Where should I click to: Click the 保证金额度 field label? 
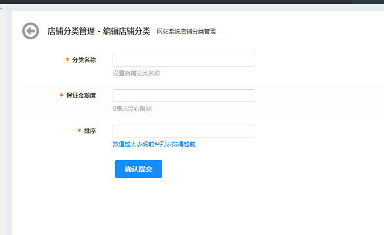pyautogui.click(x=81, y=96)
